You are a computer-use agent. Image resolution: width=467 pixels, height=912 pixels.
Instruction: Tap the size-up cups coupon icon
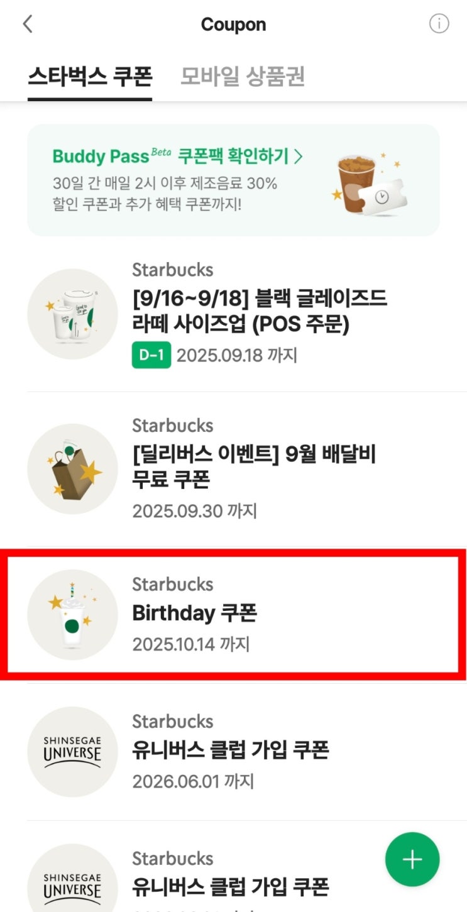click(x=72, y=314)
